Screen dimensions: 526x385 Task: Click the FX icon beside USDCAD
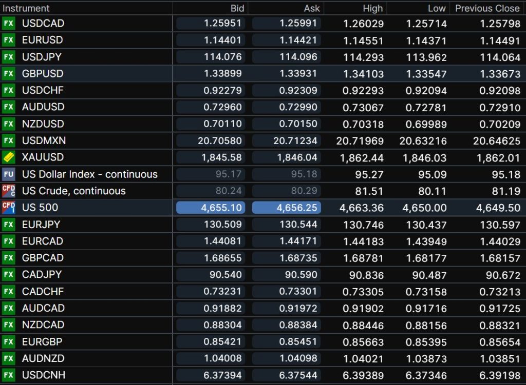pyautogui.click(x=8, y=23)
